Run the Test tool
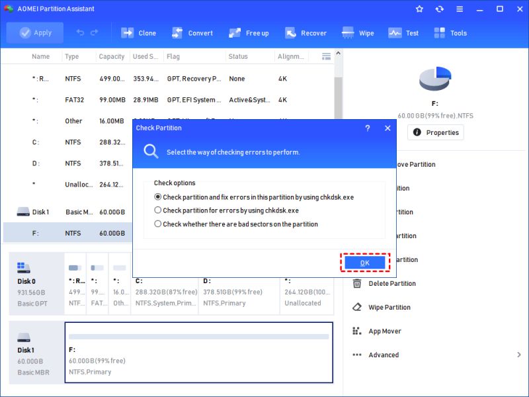The image size is (529, 397). tap(403, 32)
